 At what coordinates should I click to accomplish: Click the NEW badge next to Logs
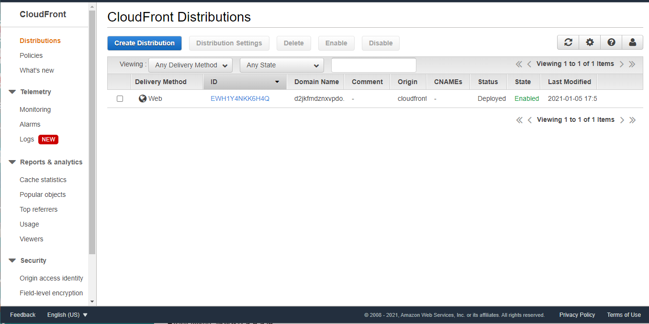coord(48,140)
